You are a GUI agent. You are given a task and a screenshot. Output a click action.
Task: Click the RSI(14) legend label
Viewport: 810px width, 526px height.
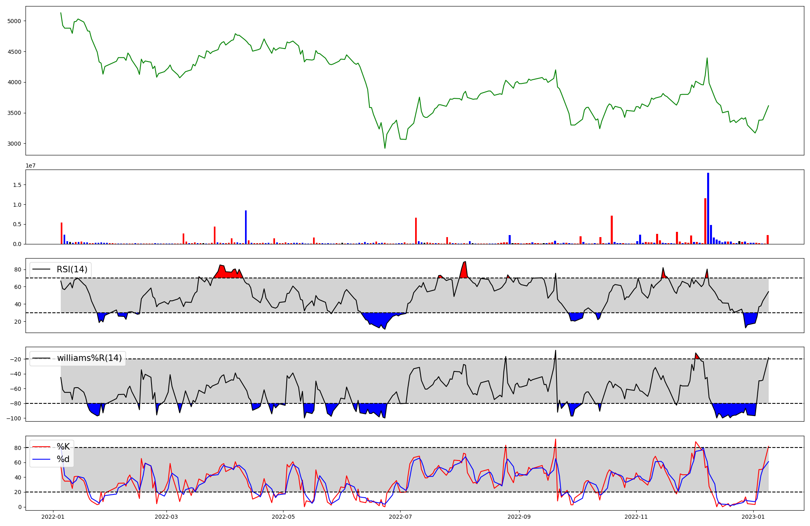(x=72, y=269)
